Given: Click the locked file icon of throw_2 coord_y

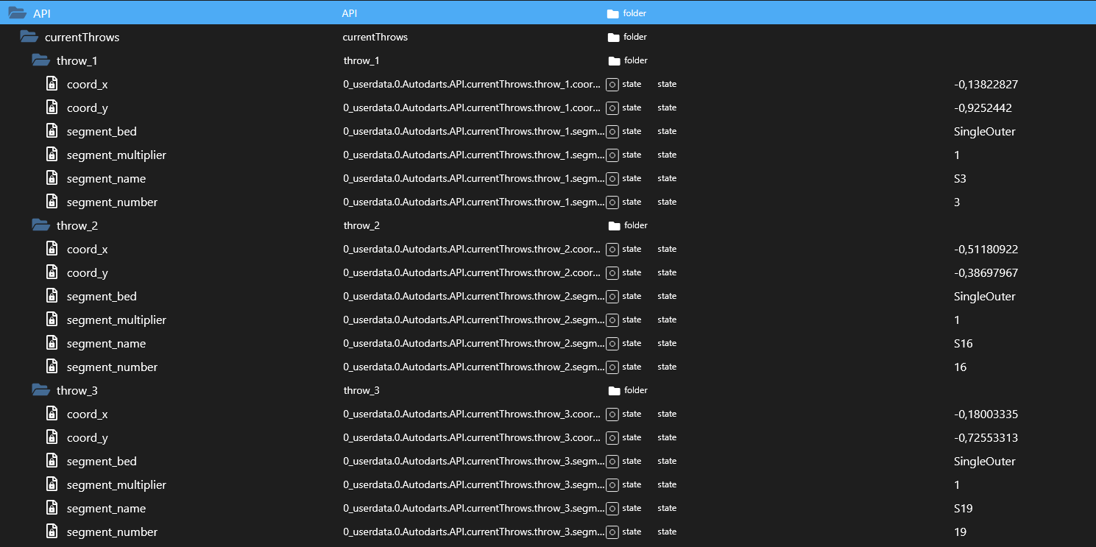Looking at the screenshot, I should pos(52,272).
